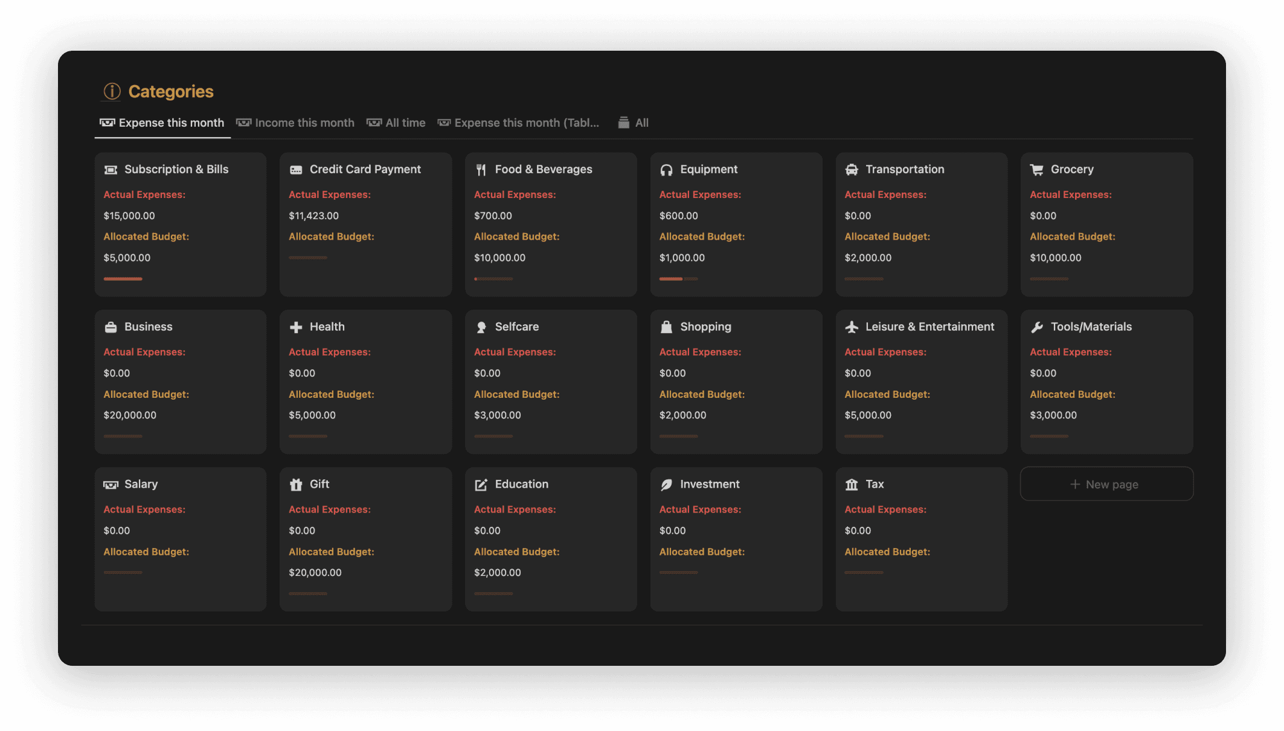This screenshot has height=731, width=1284.
Task: Select Expense this month (Table) tab
Action: 519,123
